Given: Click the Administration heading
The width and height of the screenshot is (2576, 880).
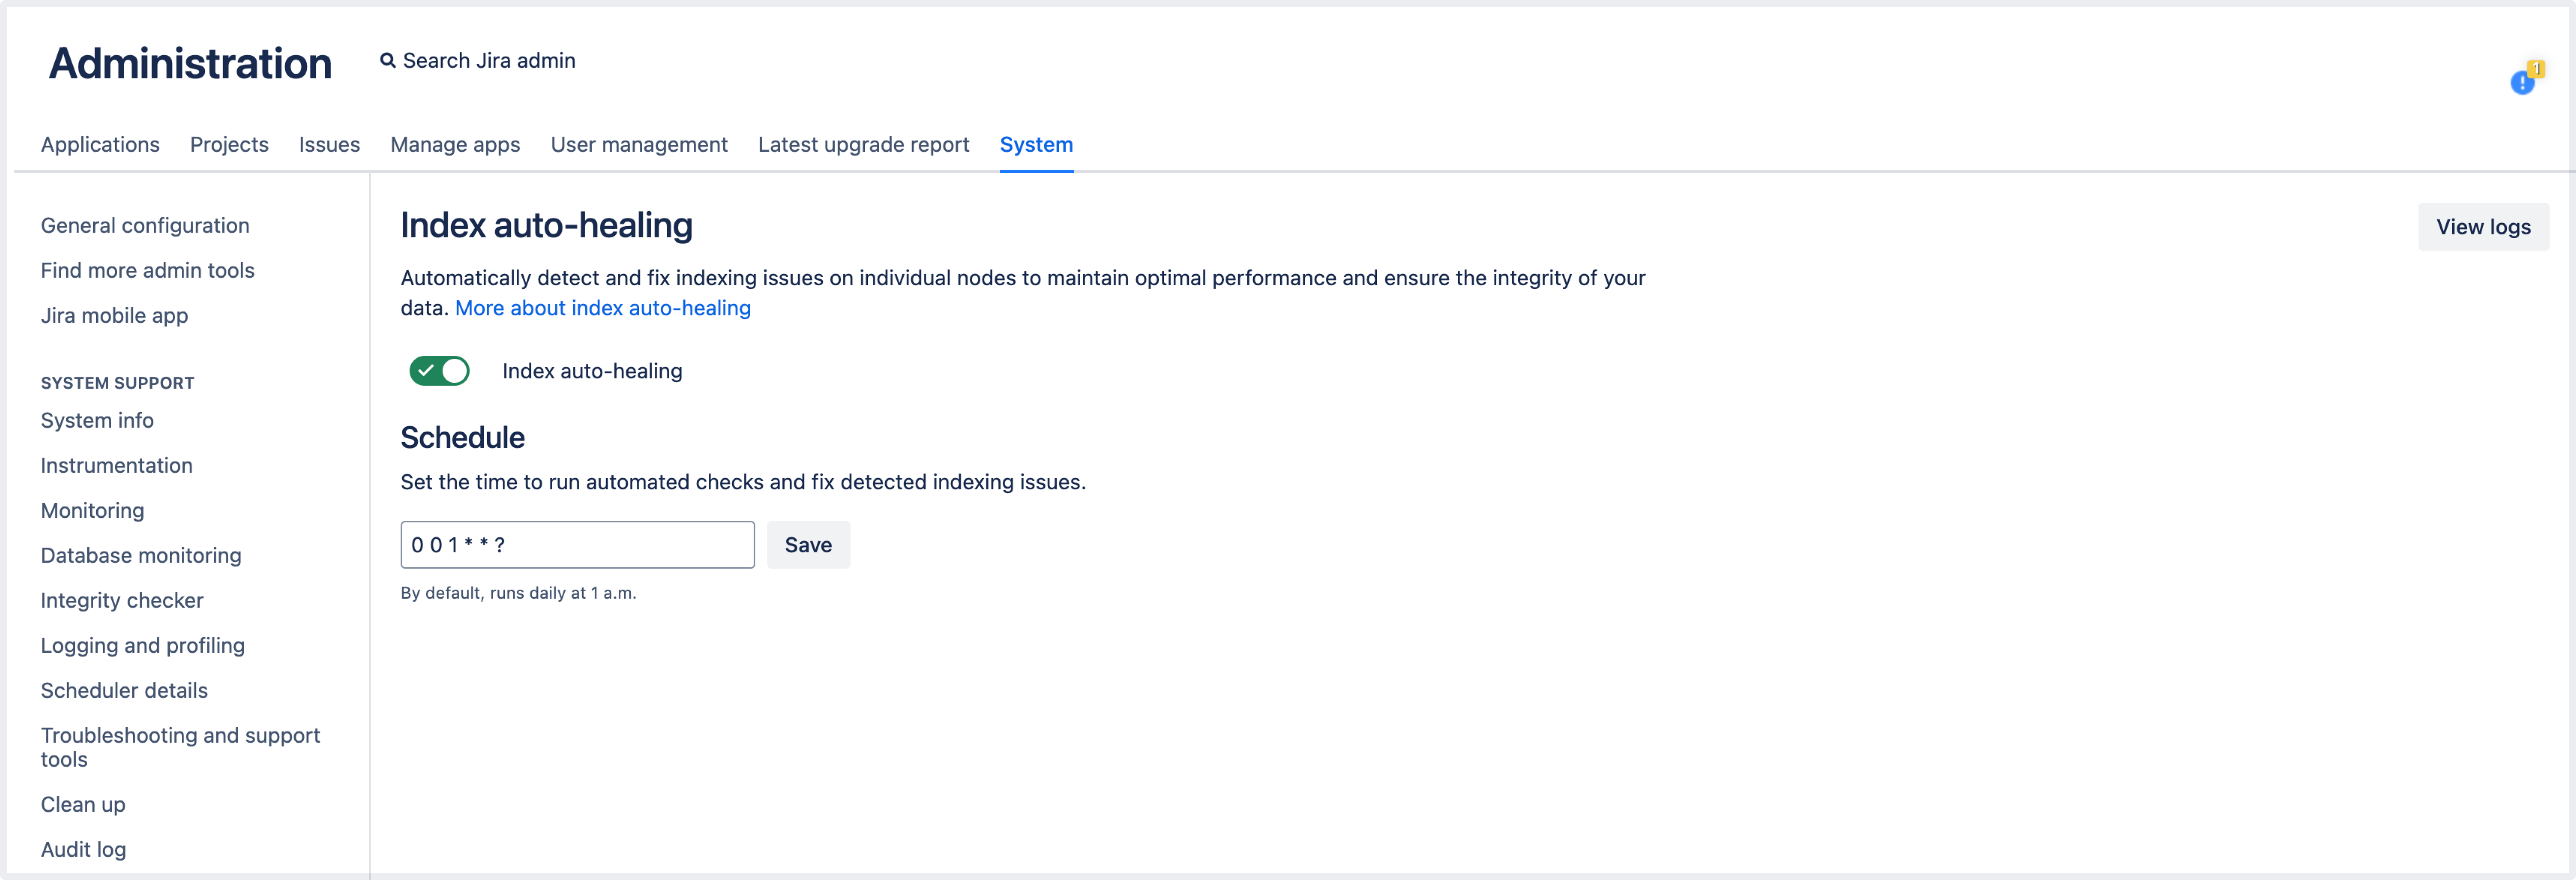Looking at the screenshot, I should point(190,63).
